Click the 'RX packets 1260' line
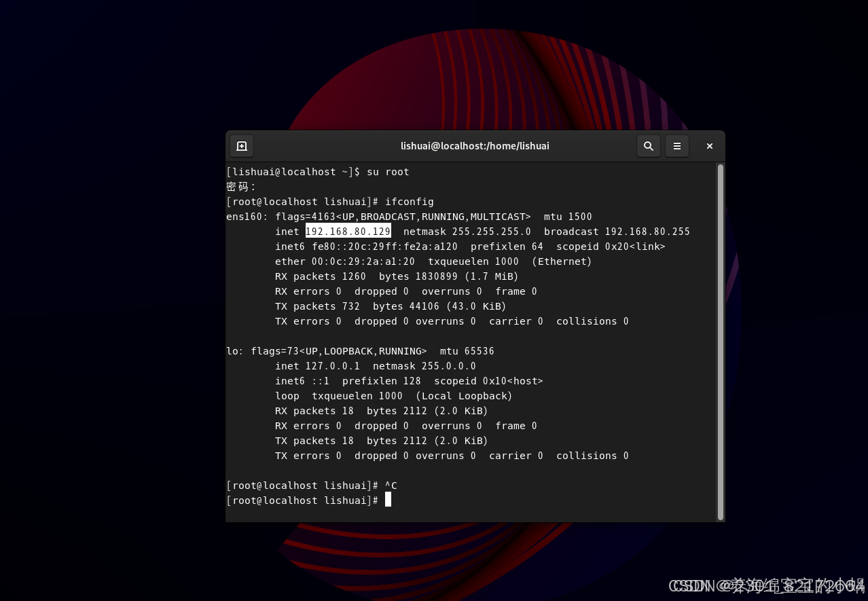 397,276
